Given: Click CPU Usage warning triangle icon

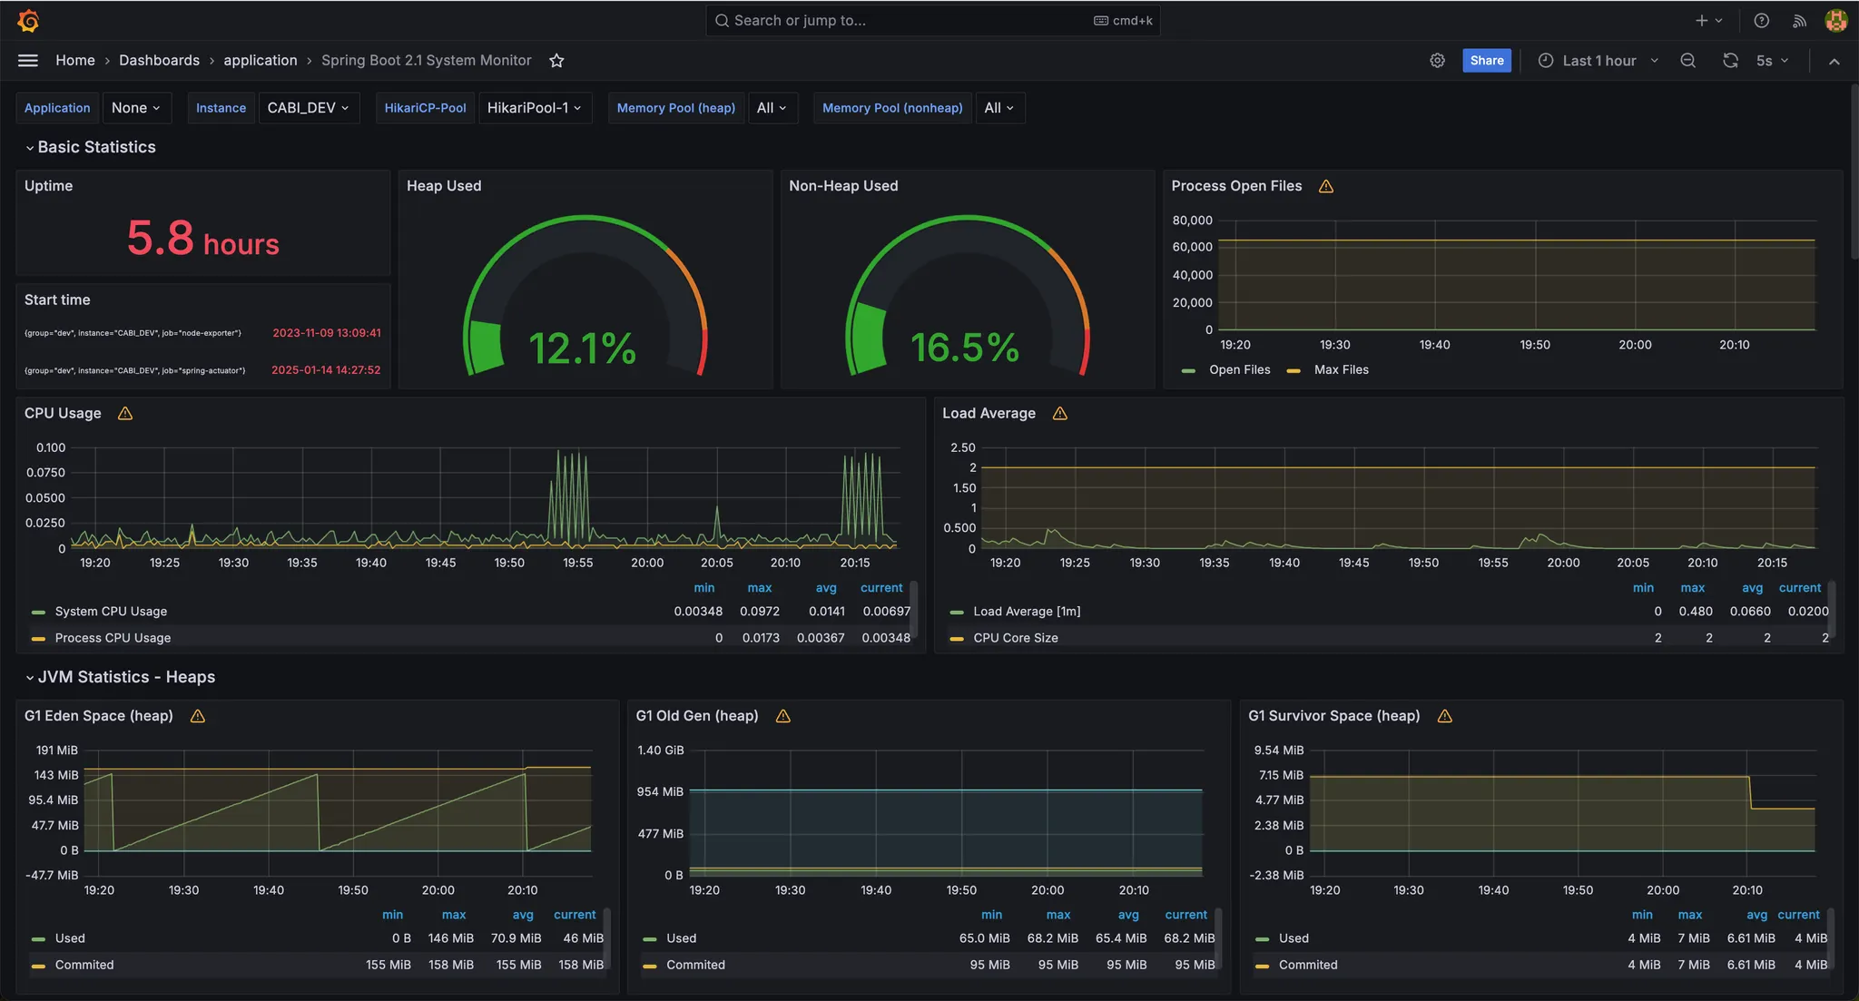Looking at the screenshot, I should click(125, 414).
